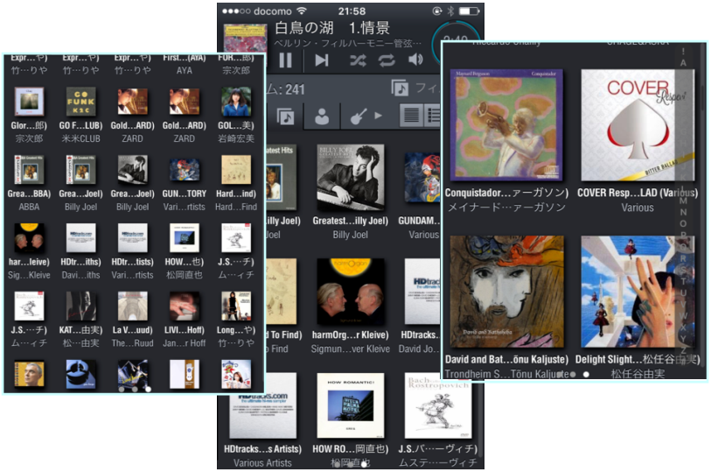This screenshot has width=711, height=472.
Task: Tap '米米CLUB' artist text in left screen
Action: click(80, 139)
